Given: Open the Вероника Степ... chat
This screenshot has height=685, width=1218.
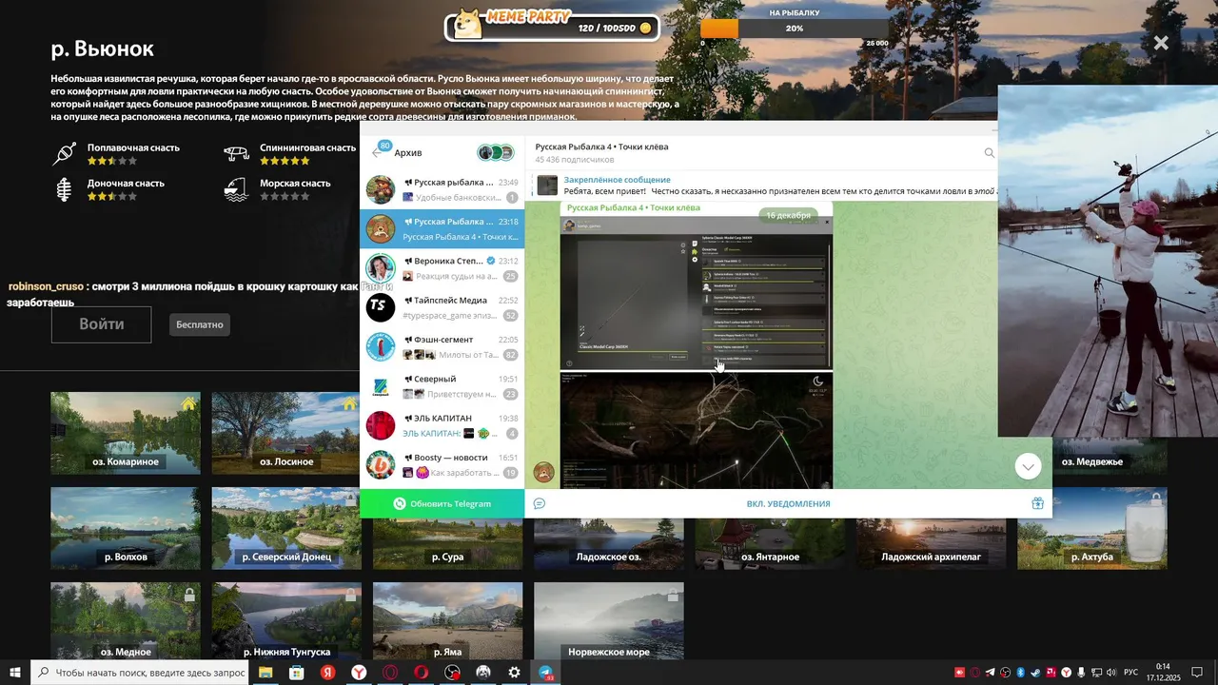Looking at the screenshot, I should click(x=442, y=268).
